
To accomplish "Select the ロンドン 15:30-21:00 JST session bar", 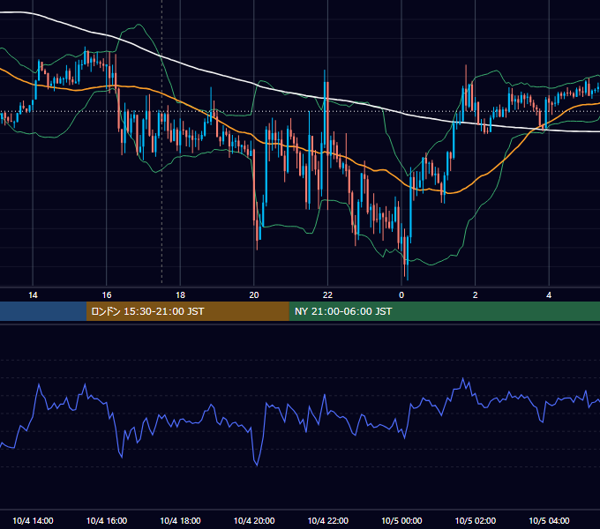I will (187, 311).
